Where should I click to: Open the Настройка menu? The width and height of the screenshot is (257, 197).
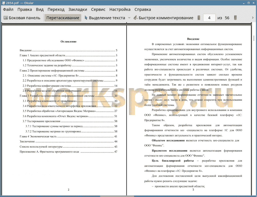tap(120, 9)
